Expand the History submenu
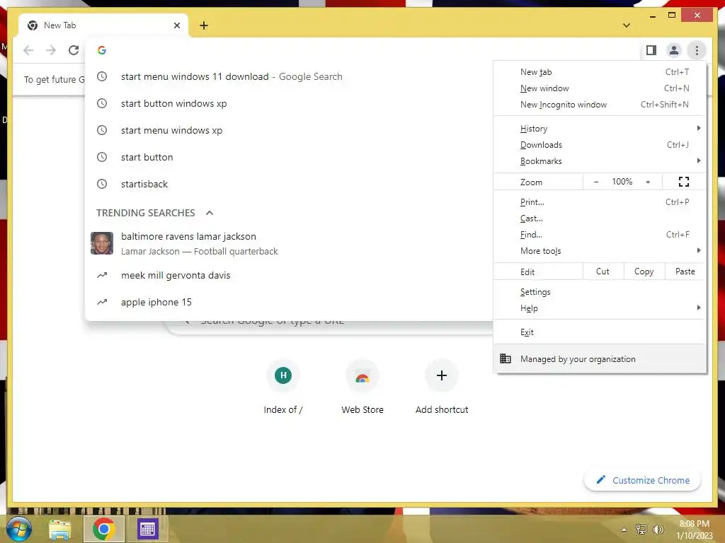Image resolution: width=725 pixels, height=543 pixels. [600, 129]
